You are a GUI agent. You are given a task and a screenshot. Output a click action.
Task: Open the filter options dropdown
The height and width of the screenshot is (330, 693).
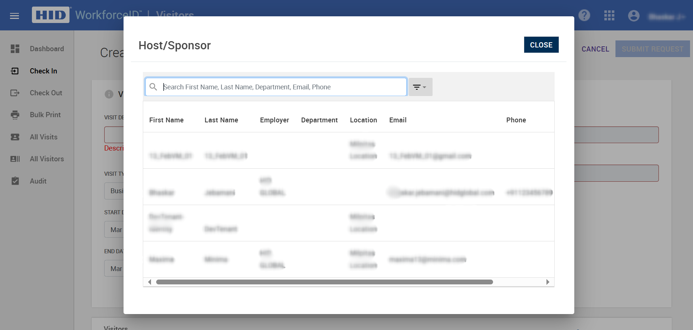(x=420, y=87)
